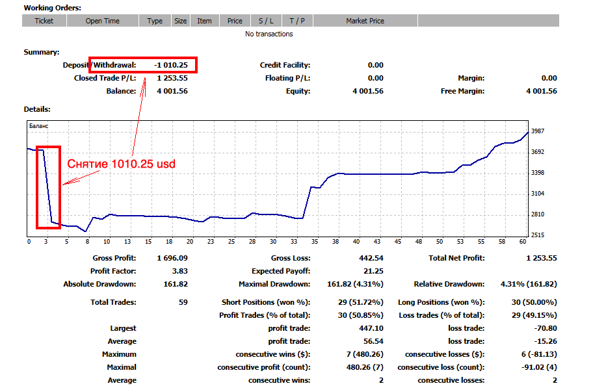
Task: Select the Deposit/Withdrawal value -1 010.25
Action: [x=170, y=65]
